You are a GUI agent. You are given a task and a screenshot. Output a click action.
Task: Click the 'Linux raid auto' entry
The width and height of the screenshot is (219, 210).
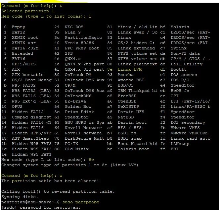tap(190, 138)
